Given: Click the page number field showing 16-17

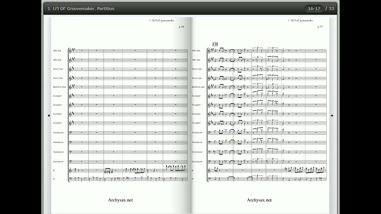Looking at the screenshot, I should 314,9.
